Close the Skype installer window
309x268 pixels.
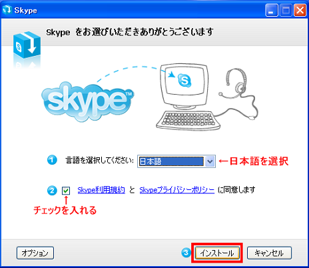pyautogui.click(x=300, y=10)
